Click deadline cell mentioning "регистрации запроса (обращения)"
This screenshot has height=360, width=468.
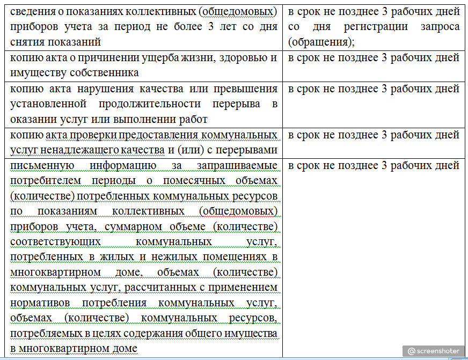pyautogui.click(x=374, y=27)
